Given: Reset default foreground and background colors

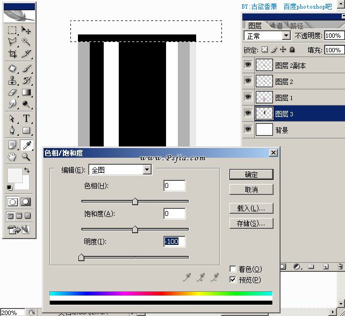Looking at the screenshot, I should coord(9,187).
